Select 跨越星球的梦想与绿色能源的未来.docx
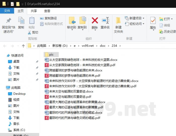Image resolution: width=176 pixels, height=136 pixels. point(73,70)
